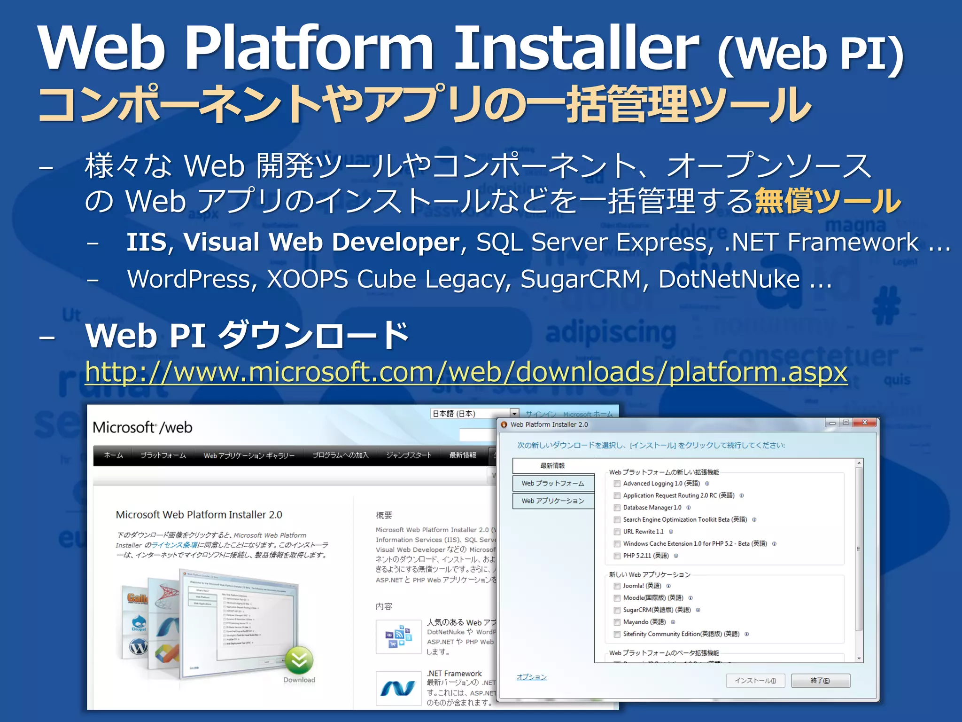The image size is (962, 722).
Task: Enable Search Engine Optimization Toolkit Beta checkbox
Action: coord(617,520)
